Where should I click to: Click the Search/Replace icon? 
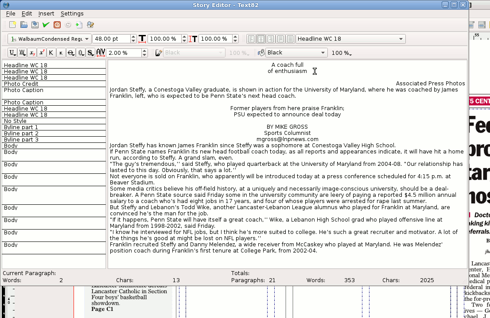click(90, 25)
